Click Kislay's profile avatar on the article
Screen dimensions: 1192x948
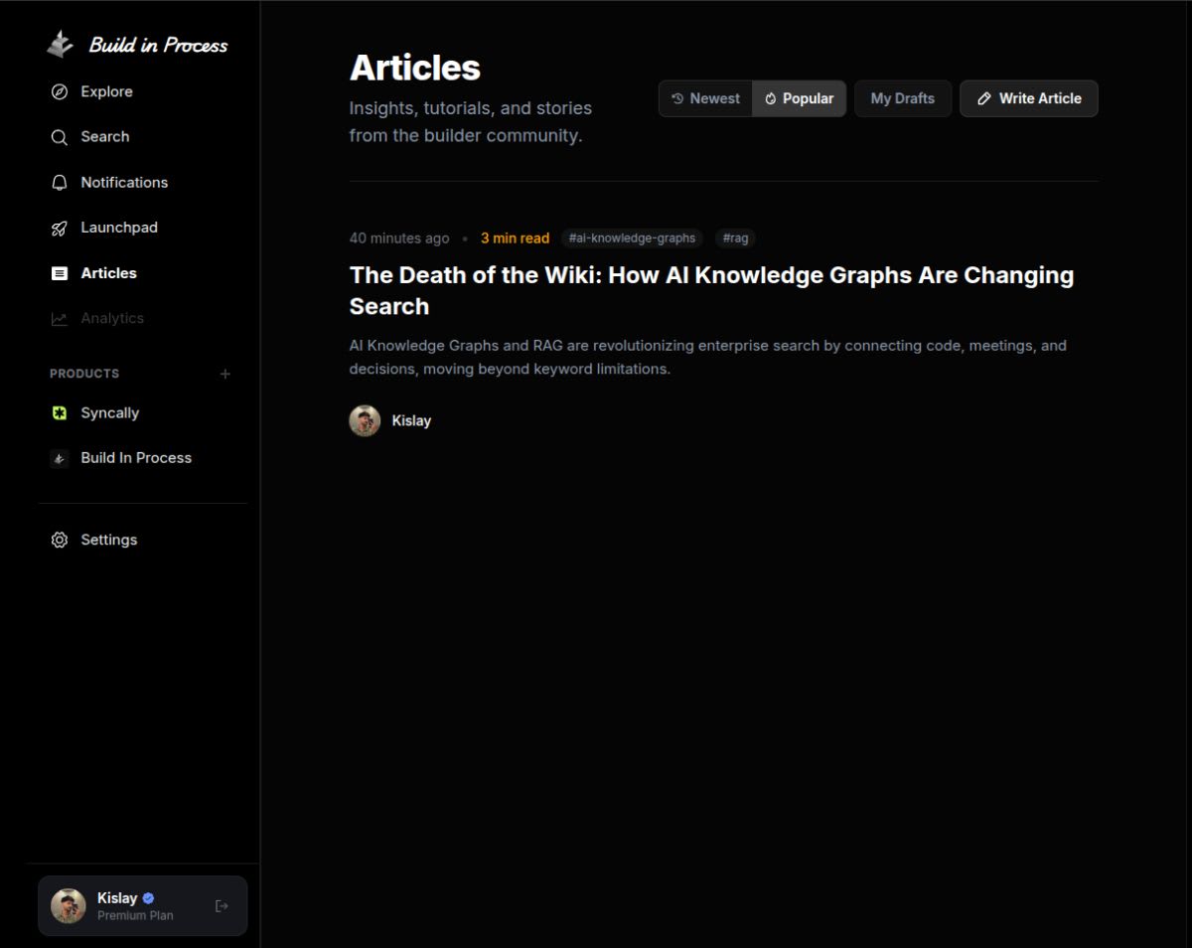[x=365, y=420]
